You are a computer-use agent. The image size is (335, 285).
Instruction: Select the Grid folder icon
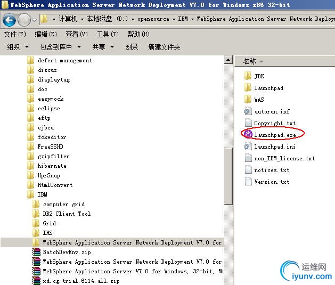point(36,223)
